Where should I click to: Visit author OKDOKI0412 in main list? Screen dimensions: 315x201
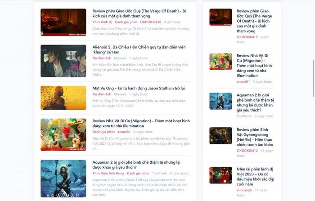[x=150, y=22]
